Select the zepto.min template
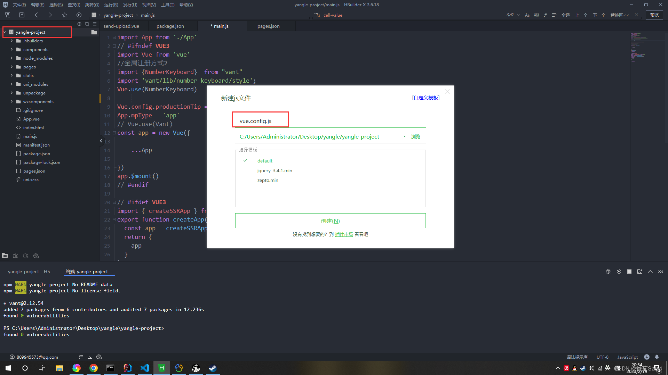This screenshot has height=375, width=668. [x=268, y=180]
